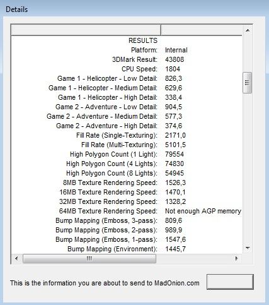Select the Platform: row label
This screenshot has height=305, width=269.
click(x=144, y=50)
